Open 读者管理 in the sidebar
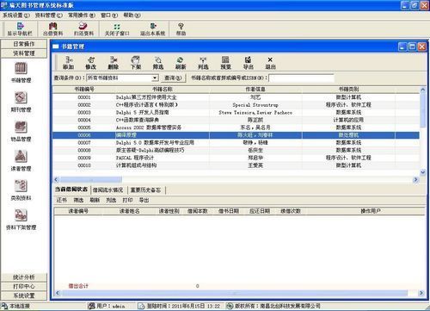 [x=21, y=160]
